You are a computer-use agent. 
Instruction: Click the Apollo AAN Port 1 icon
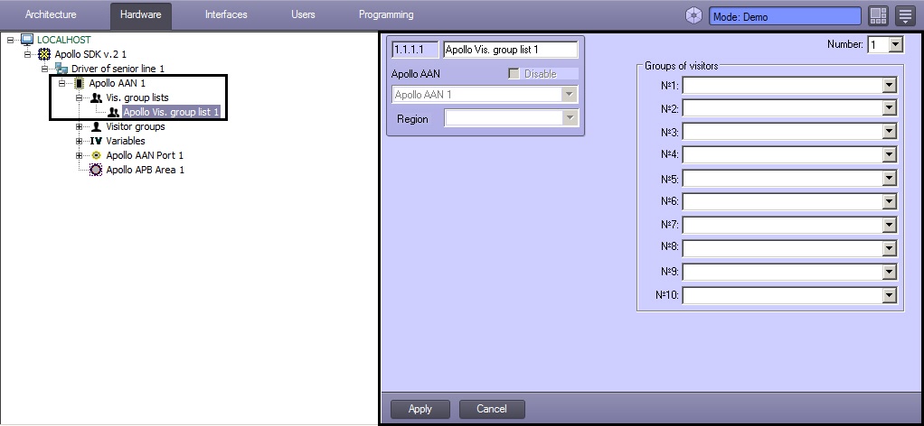(96, 155)
